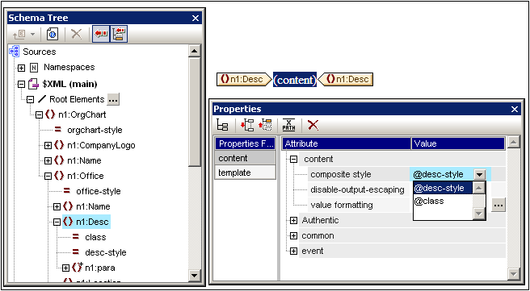Click the red X reset icon in Properties
530x291 pixels.
(313, 125)
